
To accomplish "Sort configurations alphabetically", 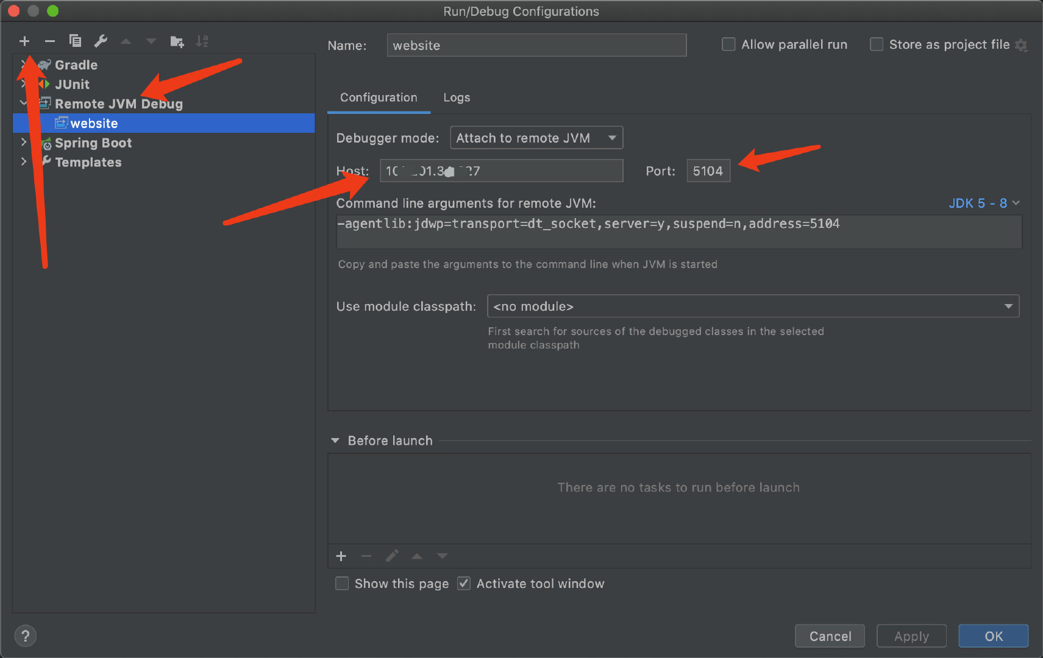I will coord(202,41).
